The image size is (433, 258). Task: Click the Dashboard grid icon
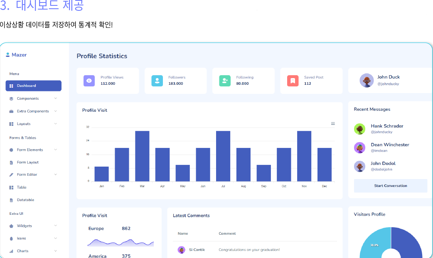pyautogui.click(x=11, y=86)
